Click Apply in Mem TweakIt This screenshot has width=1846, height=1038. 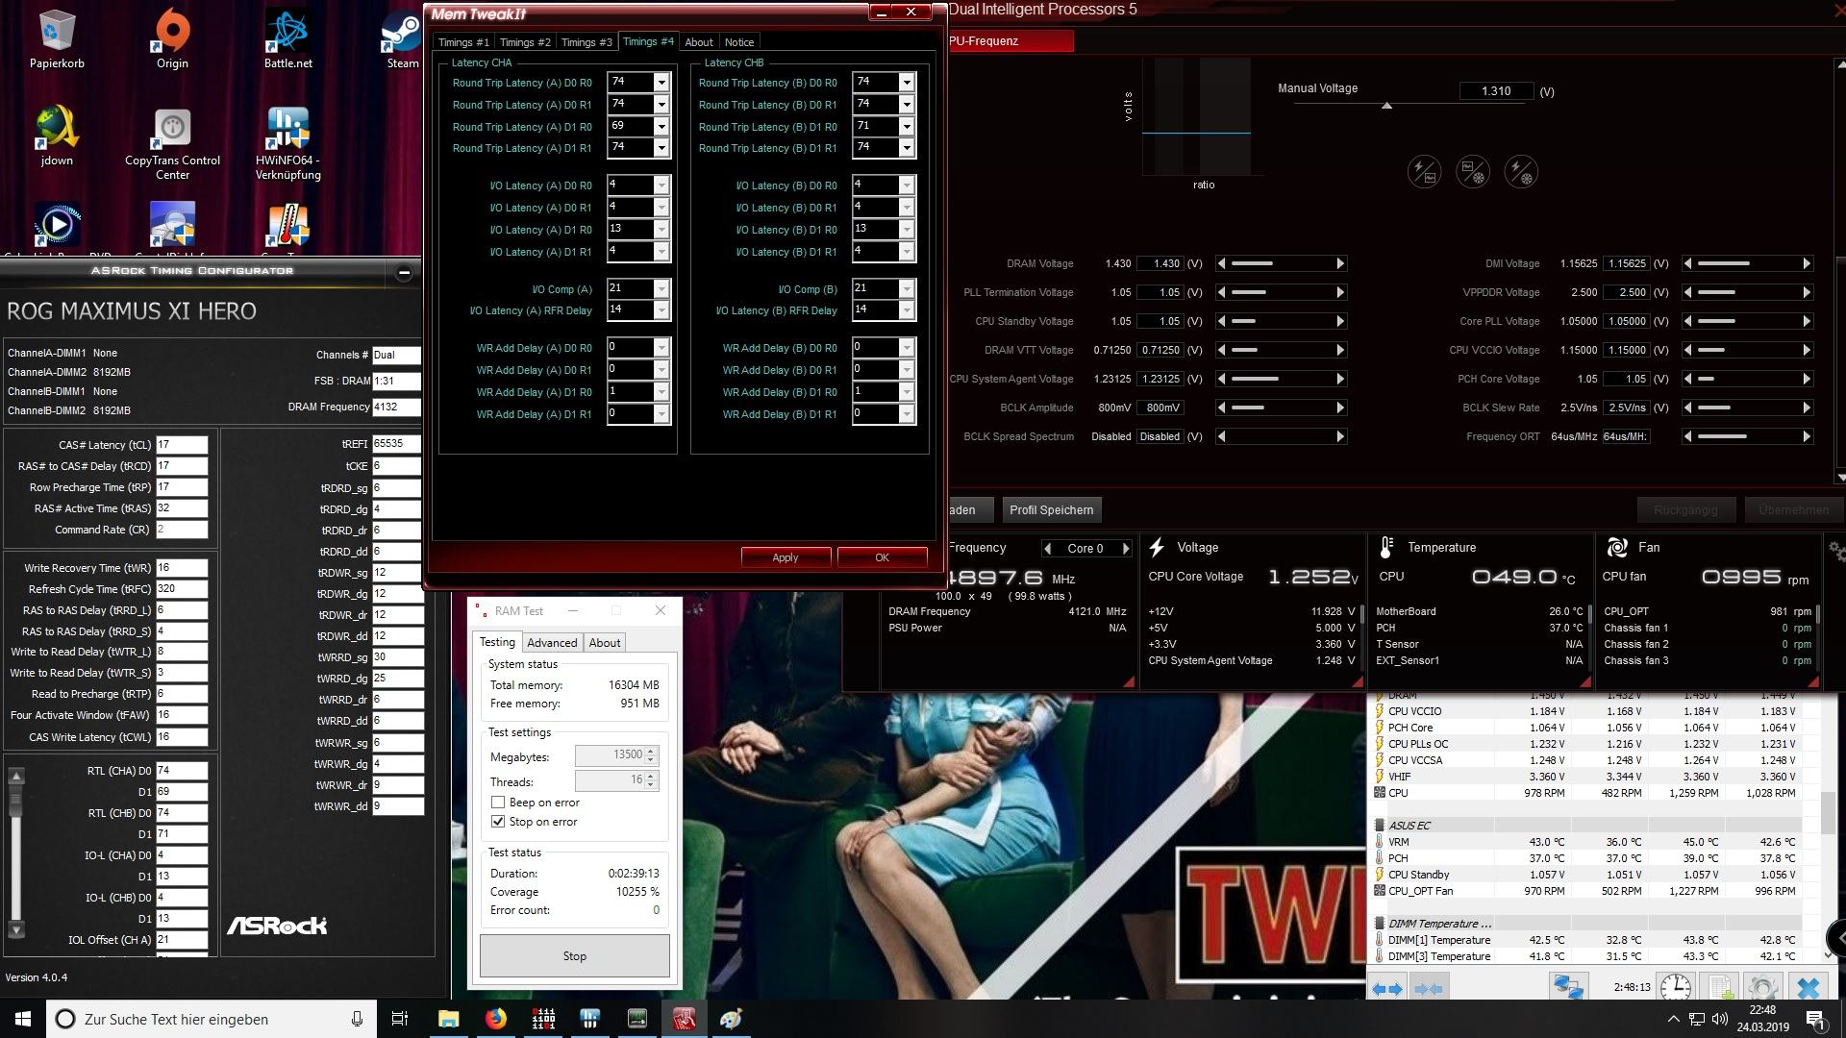pos(786,557)
